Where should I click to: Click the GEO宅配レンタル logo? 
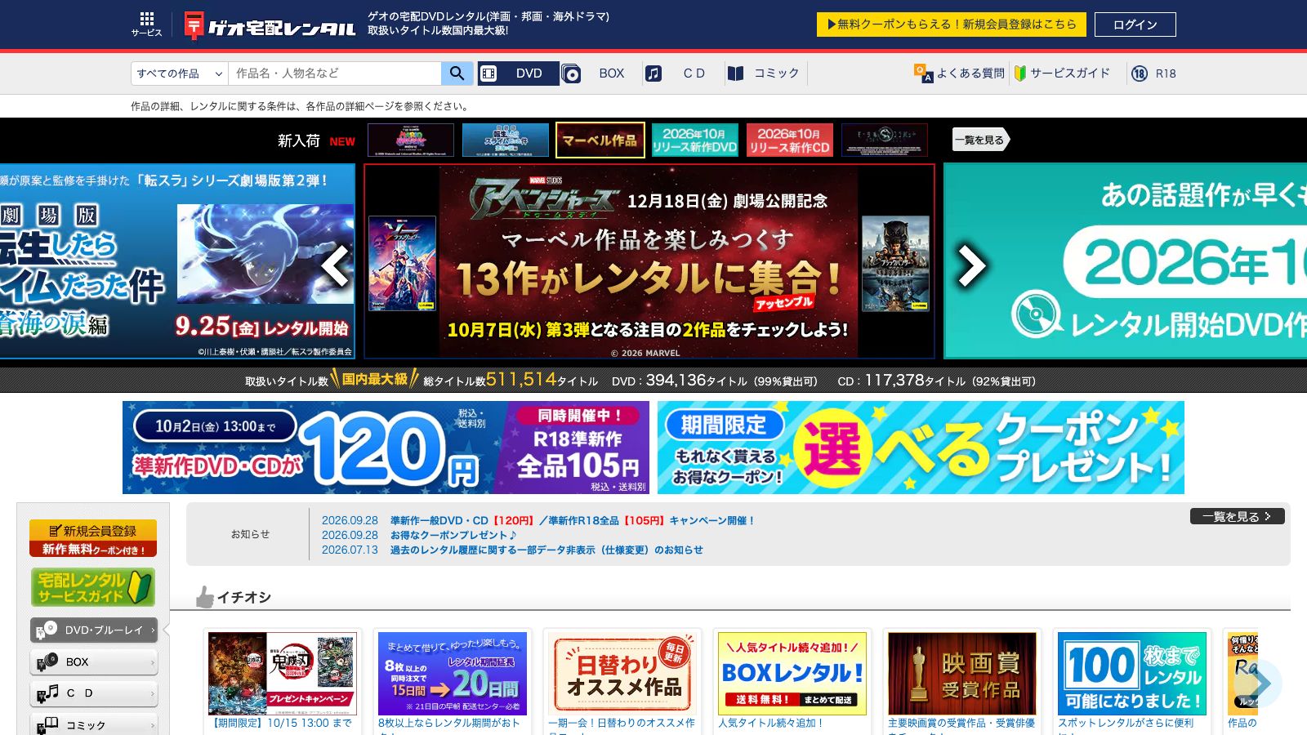(270, 25)
